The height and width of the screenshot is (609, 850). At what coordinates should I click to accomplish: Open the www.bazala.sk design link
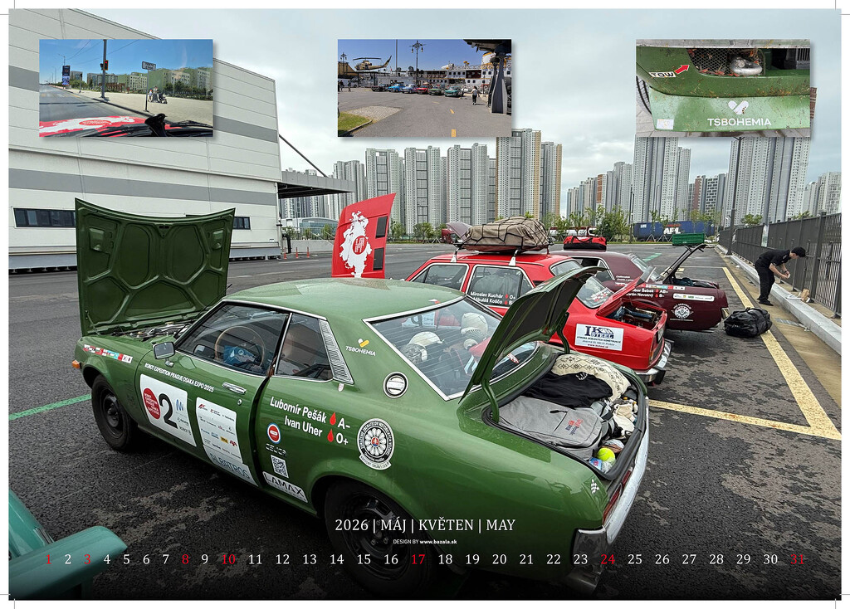(437, 541)
